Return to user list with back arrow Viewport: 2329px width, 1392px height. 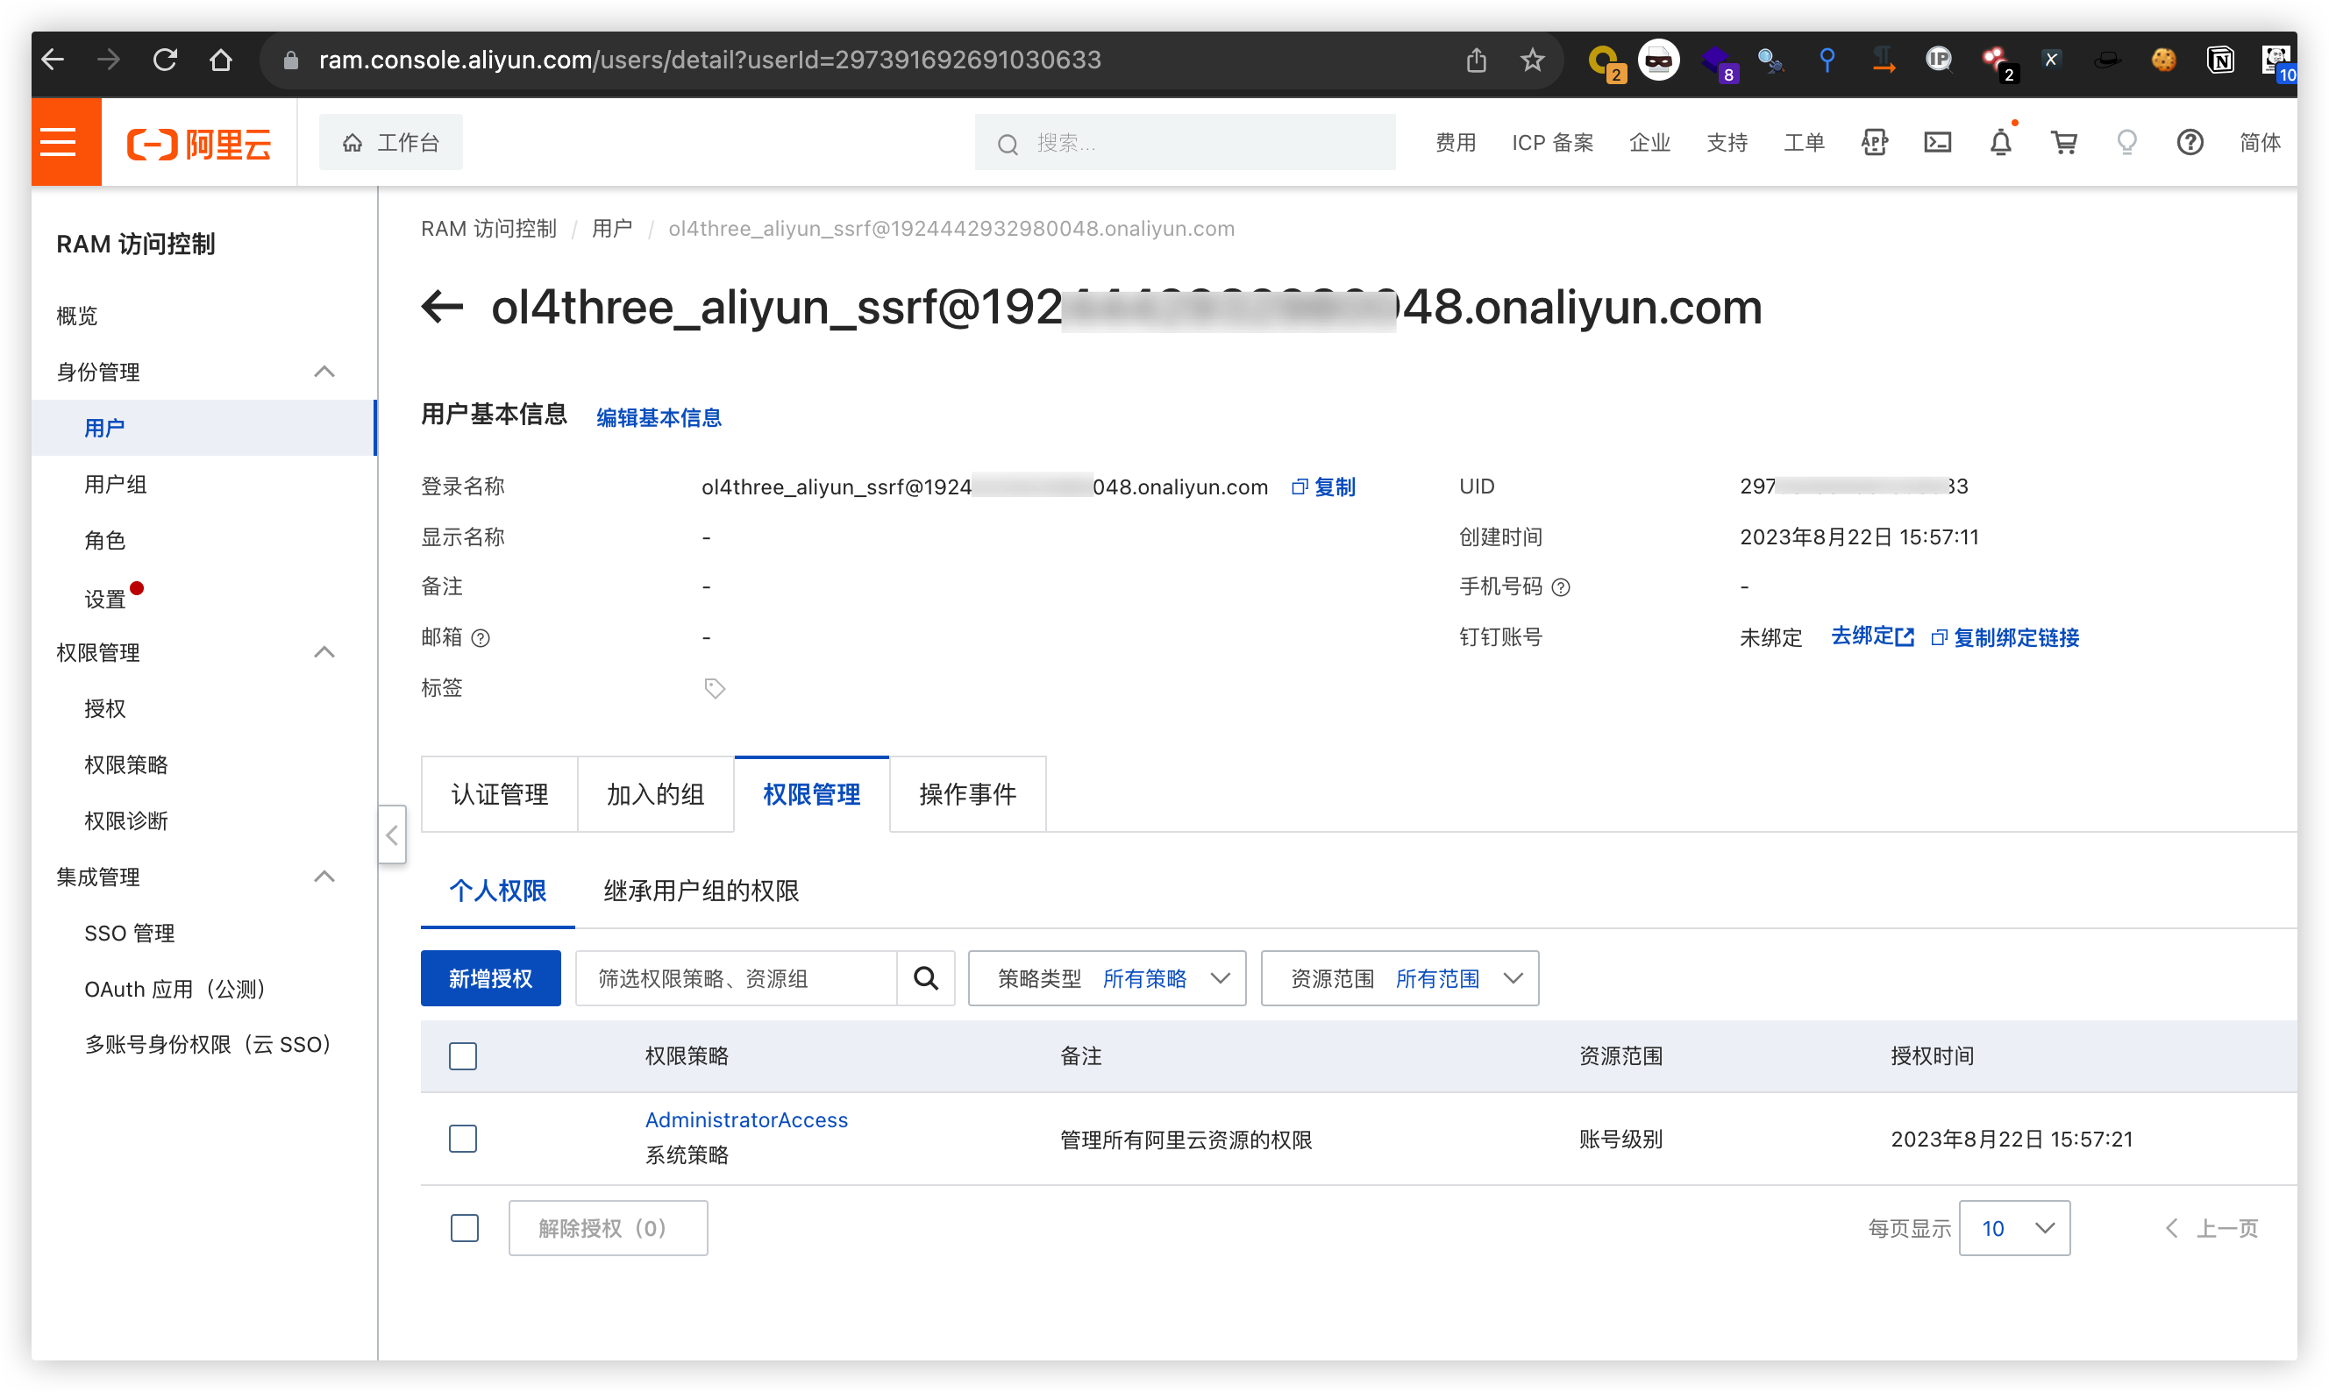tap(442, 307)
